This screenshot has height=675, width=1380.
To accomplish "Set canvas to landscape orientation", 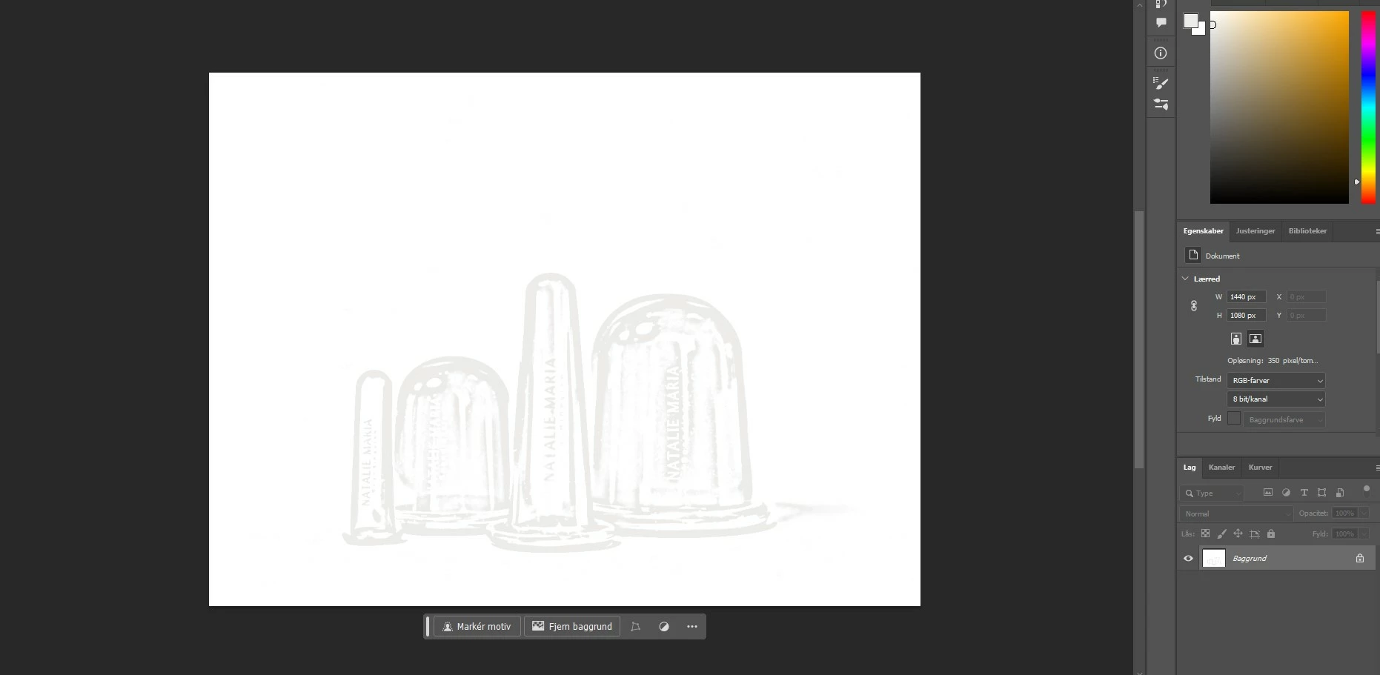I will click(1255, 339).
